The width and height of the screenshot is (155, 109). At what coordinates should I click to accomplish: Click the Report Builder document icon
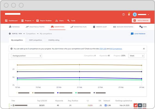coord(38,21)
